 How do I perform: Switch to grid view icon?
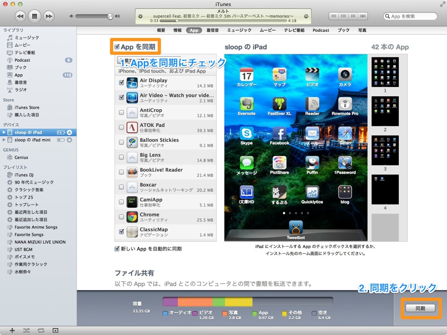(x=353, y=16)
